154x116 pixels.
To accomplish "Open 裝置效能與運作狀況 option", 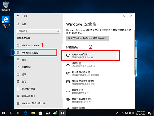I will 82,100.
